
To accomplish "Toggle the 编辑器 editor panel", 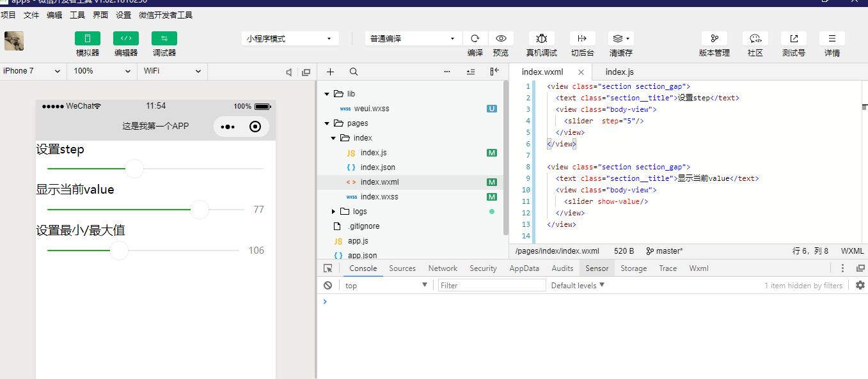I will (x=126, y=38).
